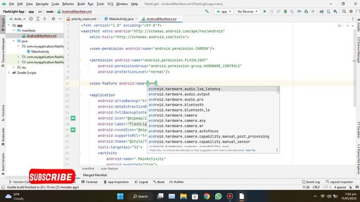Click the Make Project hammer icon

click(207, 11)
